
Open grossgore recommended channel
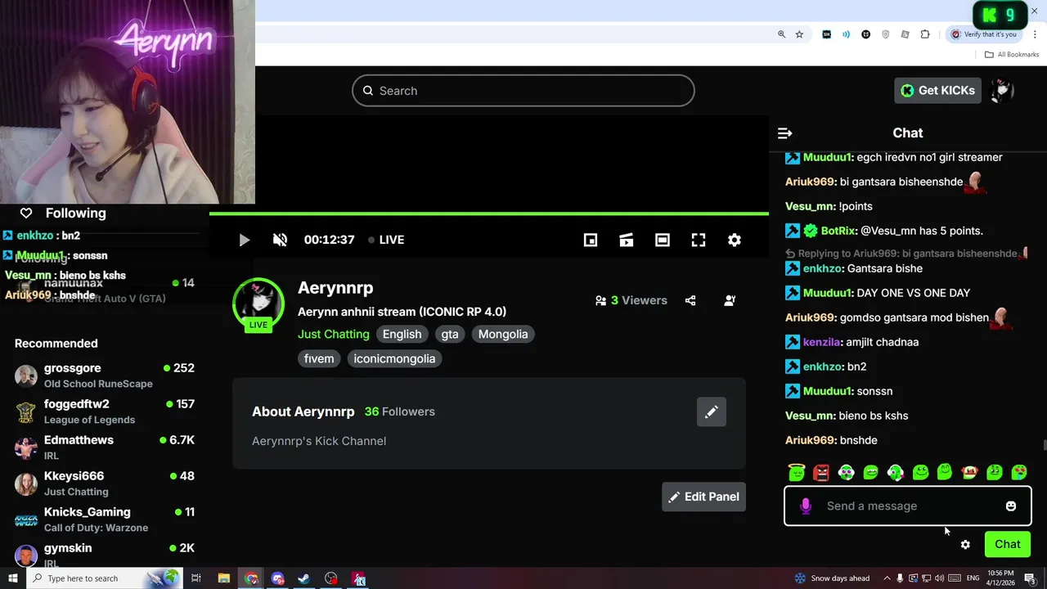105,375
